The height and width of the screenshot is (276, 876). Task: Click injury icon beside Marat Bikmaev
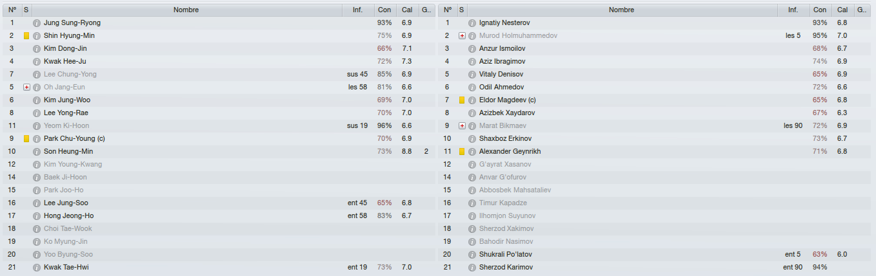point(462,125)
